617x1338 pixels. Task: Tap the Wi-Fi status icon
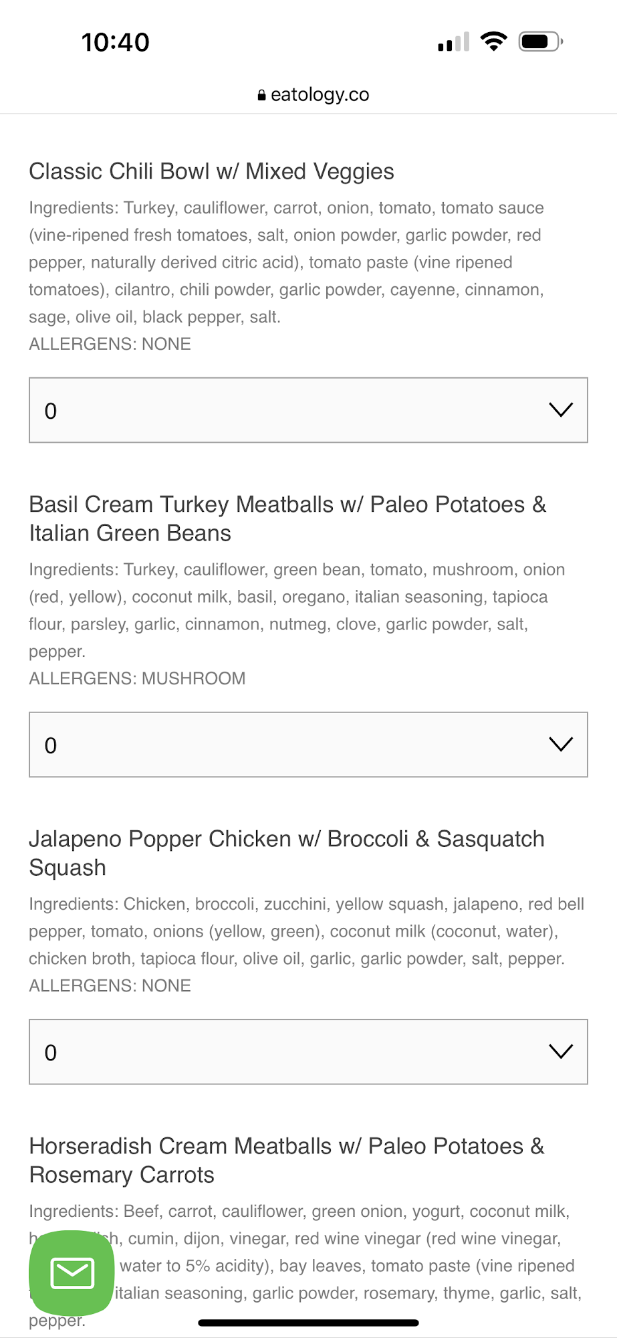pos(494,41)
